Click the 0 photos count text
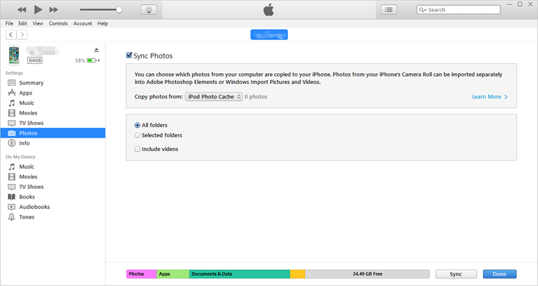Screen dimensions: 538x286 click(x=256, y=97)
